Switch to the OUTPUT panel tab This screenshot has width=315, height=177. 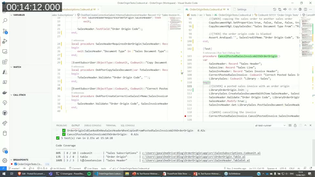click(75, 126)
